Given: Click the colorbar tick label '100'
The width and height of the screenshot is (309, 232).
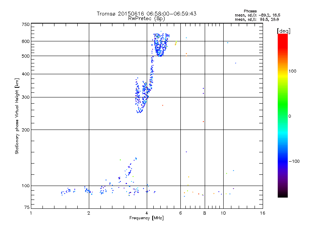Looking at the screenshot, I should (292, 71).
